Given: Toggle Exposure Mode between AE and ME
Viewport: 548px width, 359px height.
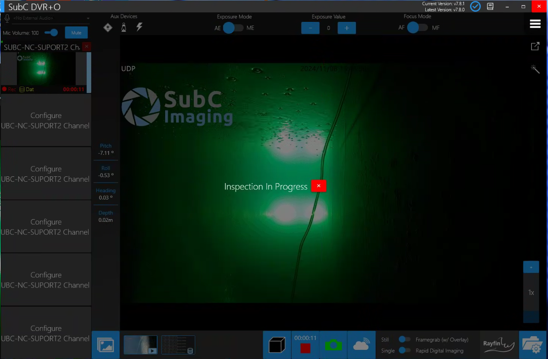Looking at the screenshot, I should pos(234,28).
